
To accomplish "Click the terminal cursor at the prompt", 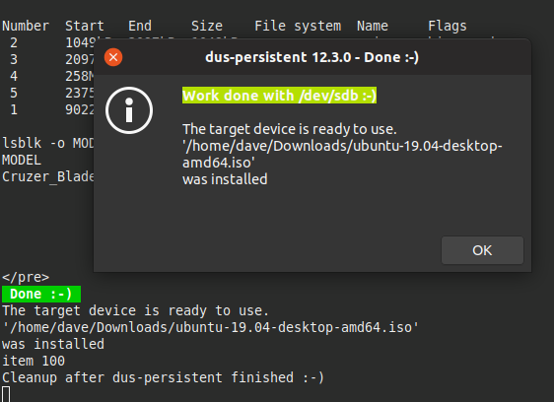I will coord(6,394).
